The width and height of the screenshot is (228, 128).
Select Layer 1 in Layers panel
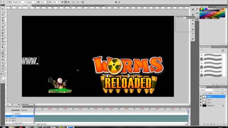(x=212, y=103)
